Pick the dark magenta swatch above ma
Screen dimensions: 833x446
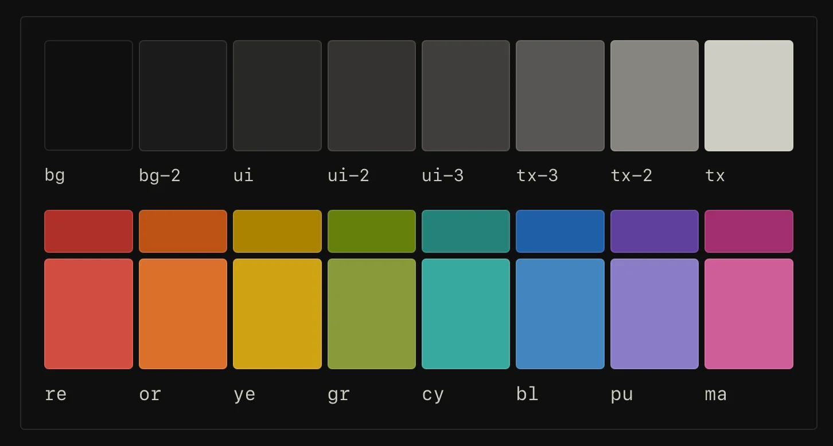(749, 231)
